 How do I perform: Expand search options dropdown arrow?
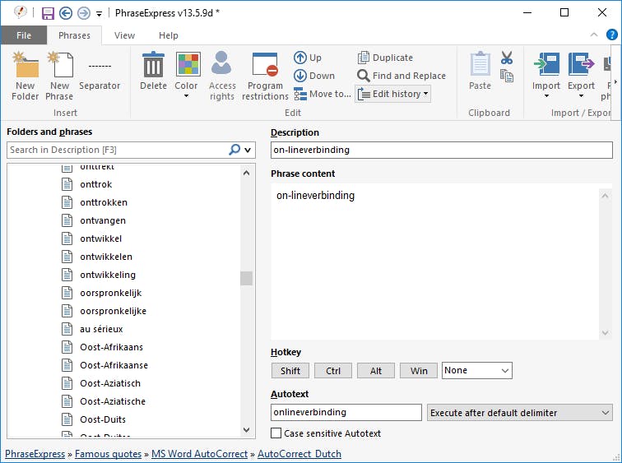click(248, 150)
